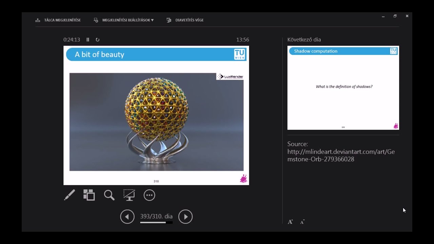Viewport: 434px width, 244px height.
Task: Select the Shadow computation next slide preview
Action: click(343, 87)
